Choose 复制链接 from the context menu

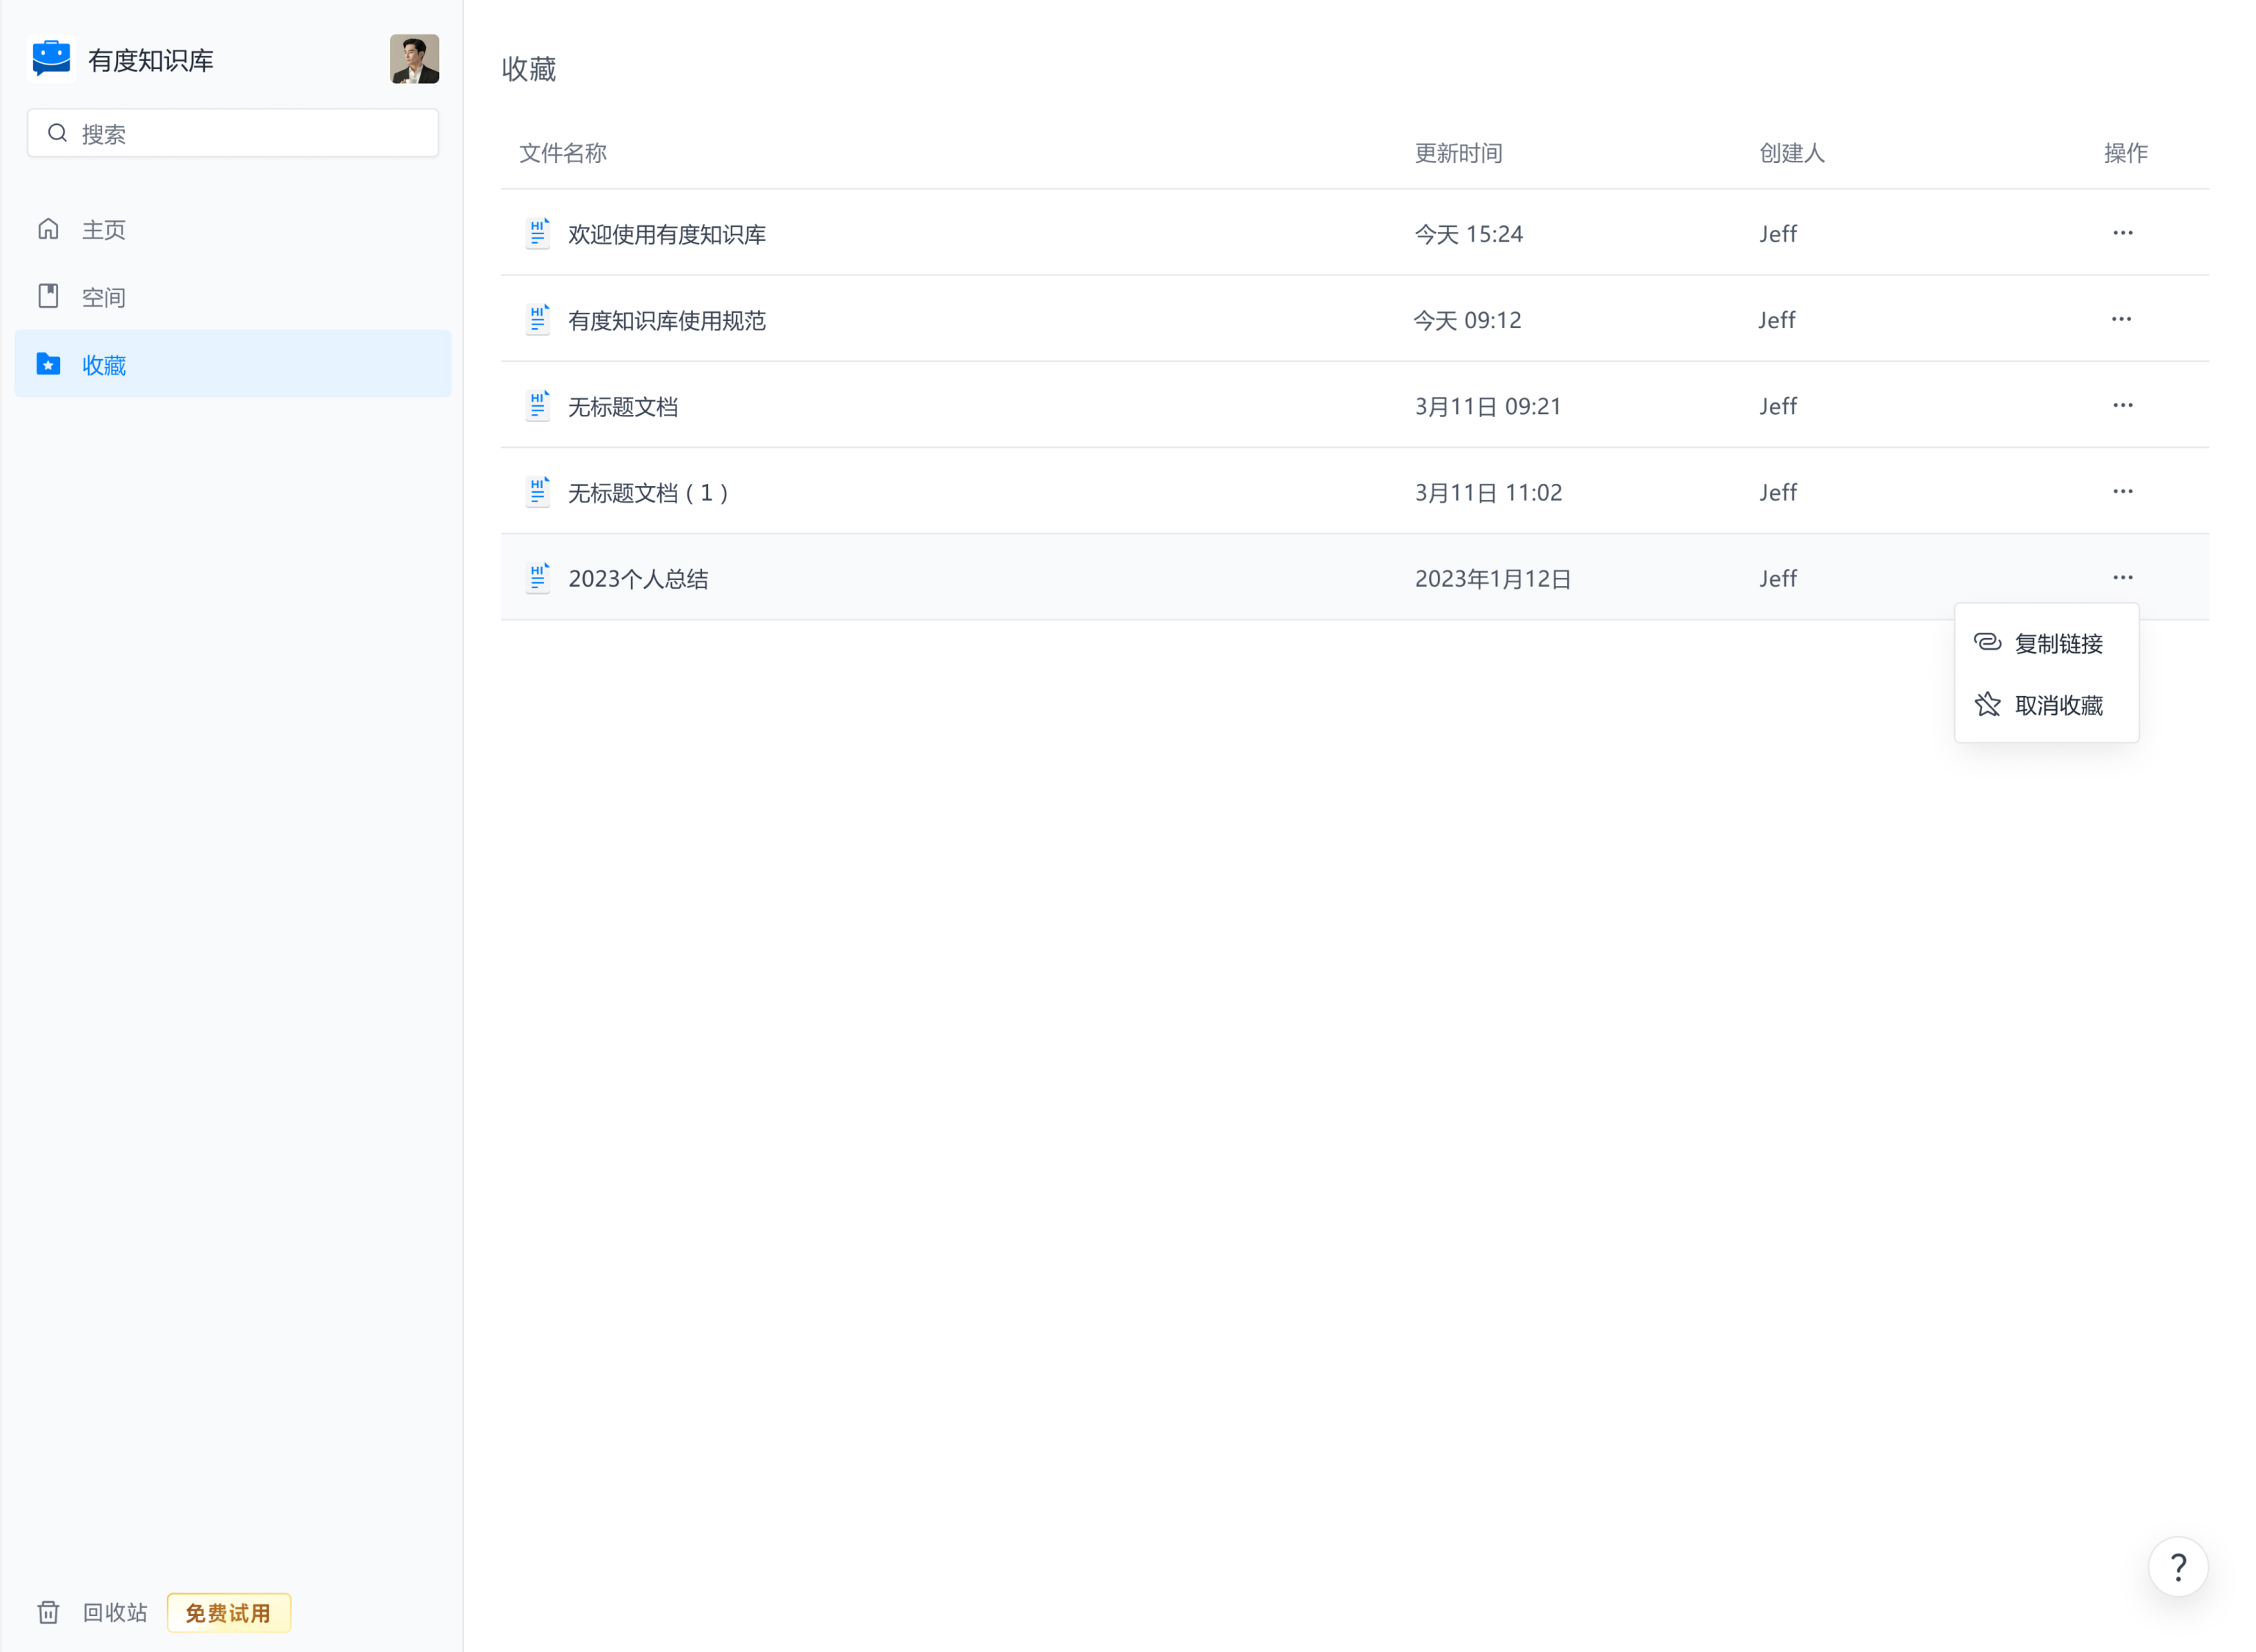pyautogui.click(x=2057, y=643)
